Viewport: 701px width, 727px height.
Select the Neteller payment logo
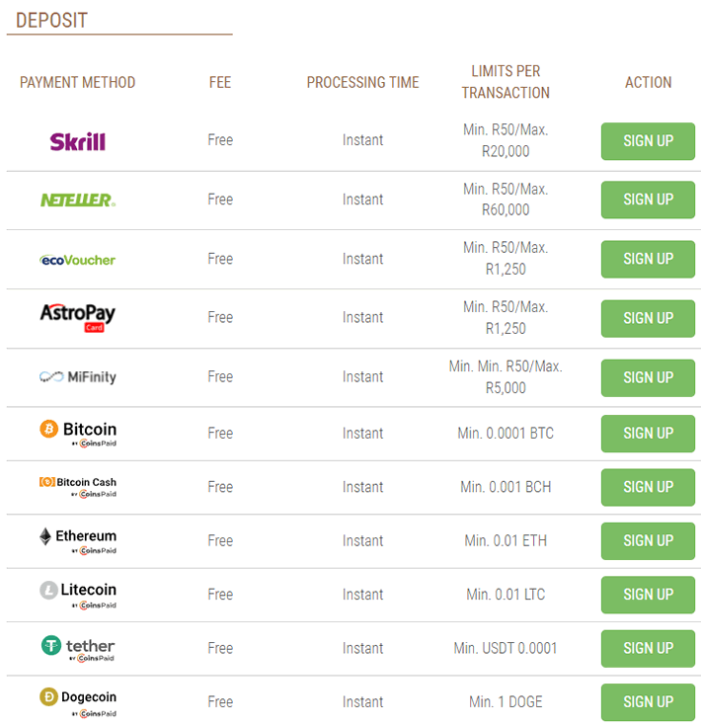78,200
